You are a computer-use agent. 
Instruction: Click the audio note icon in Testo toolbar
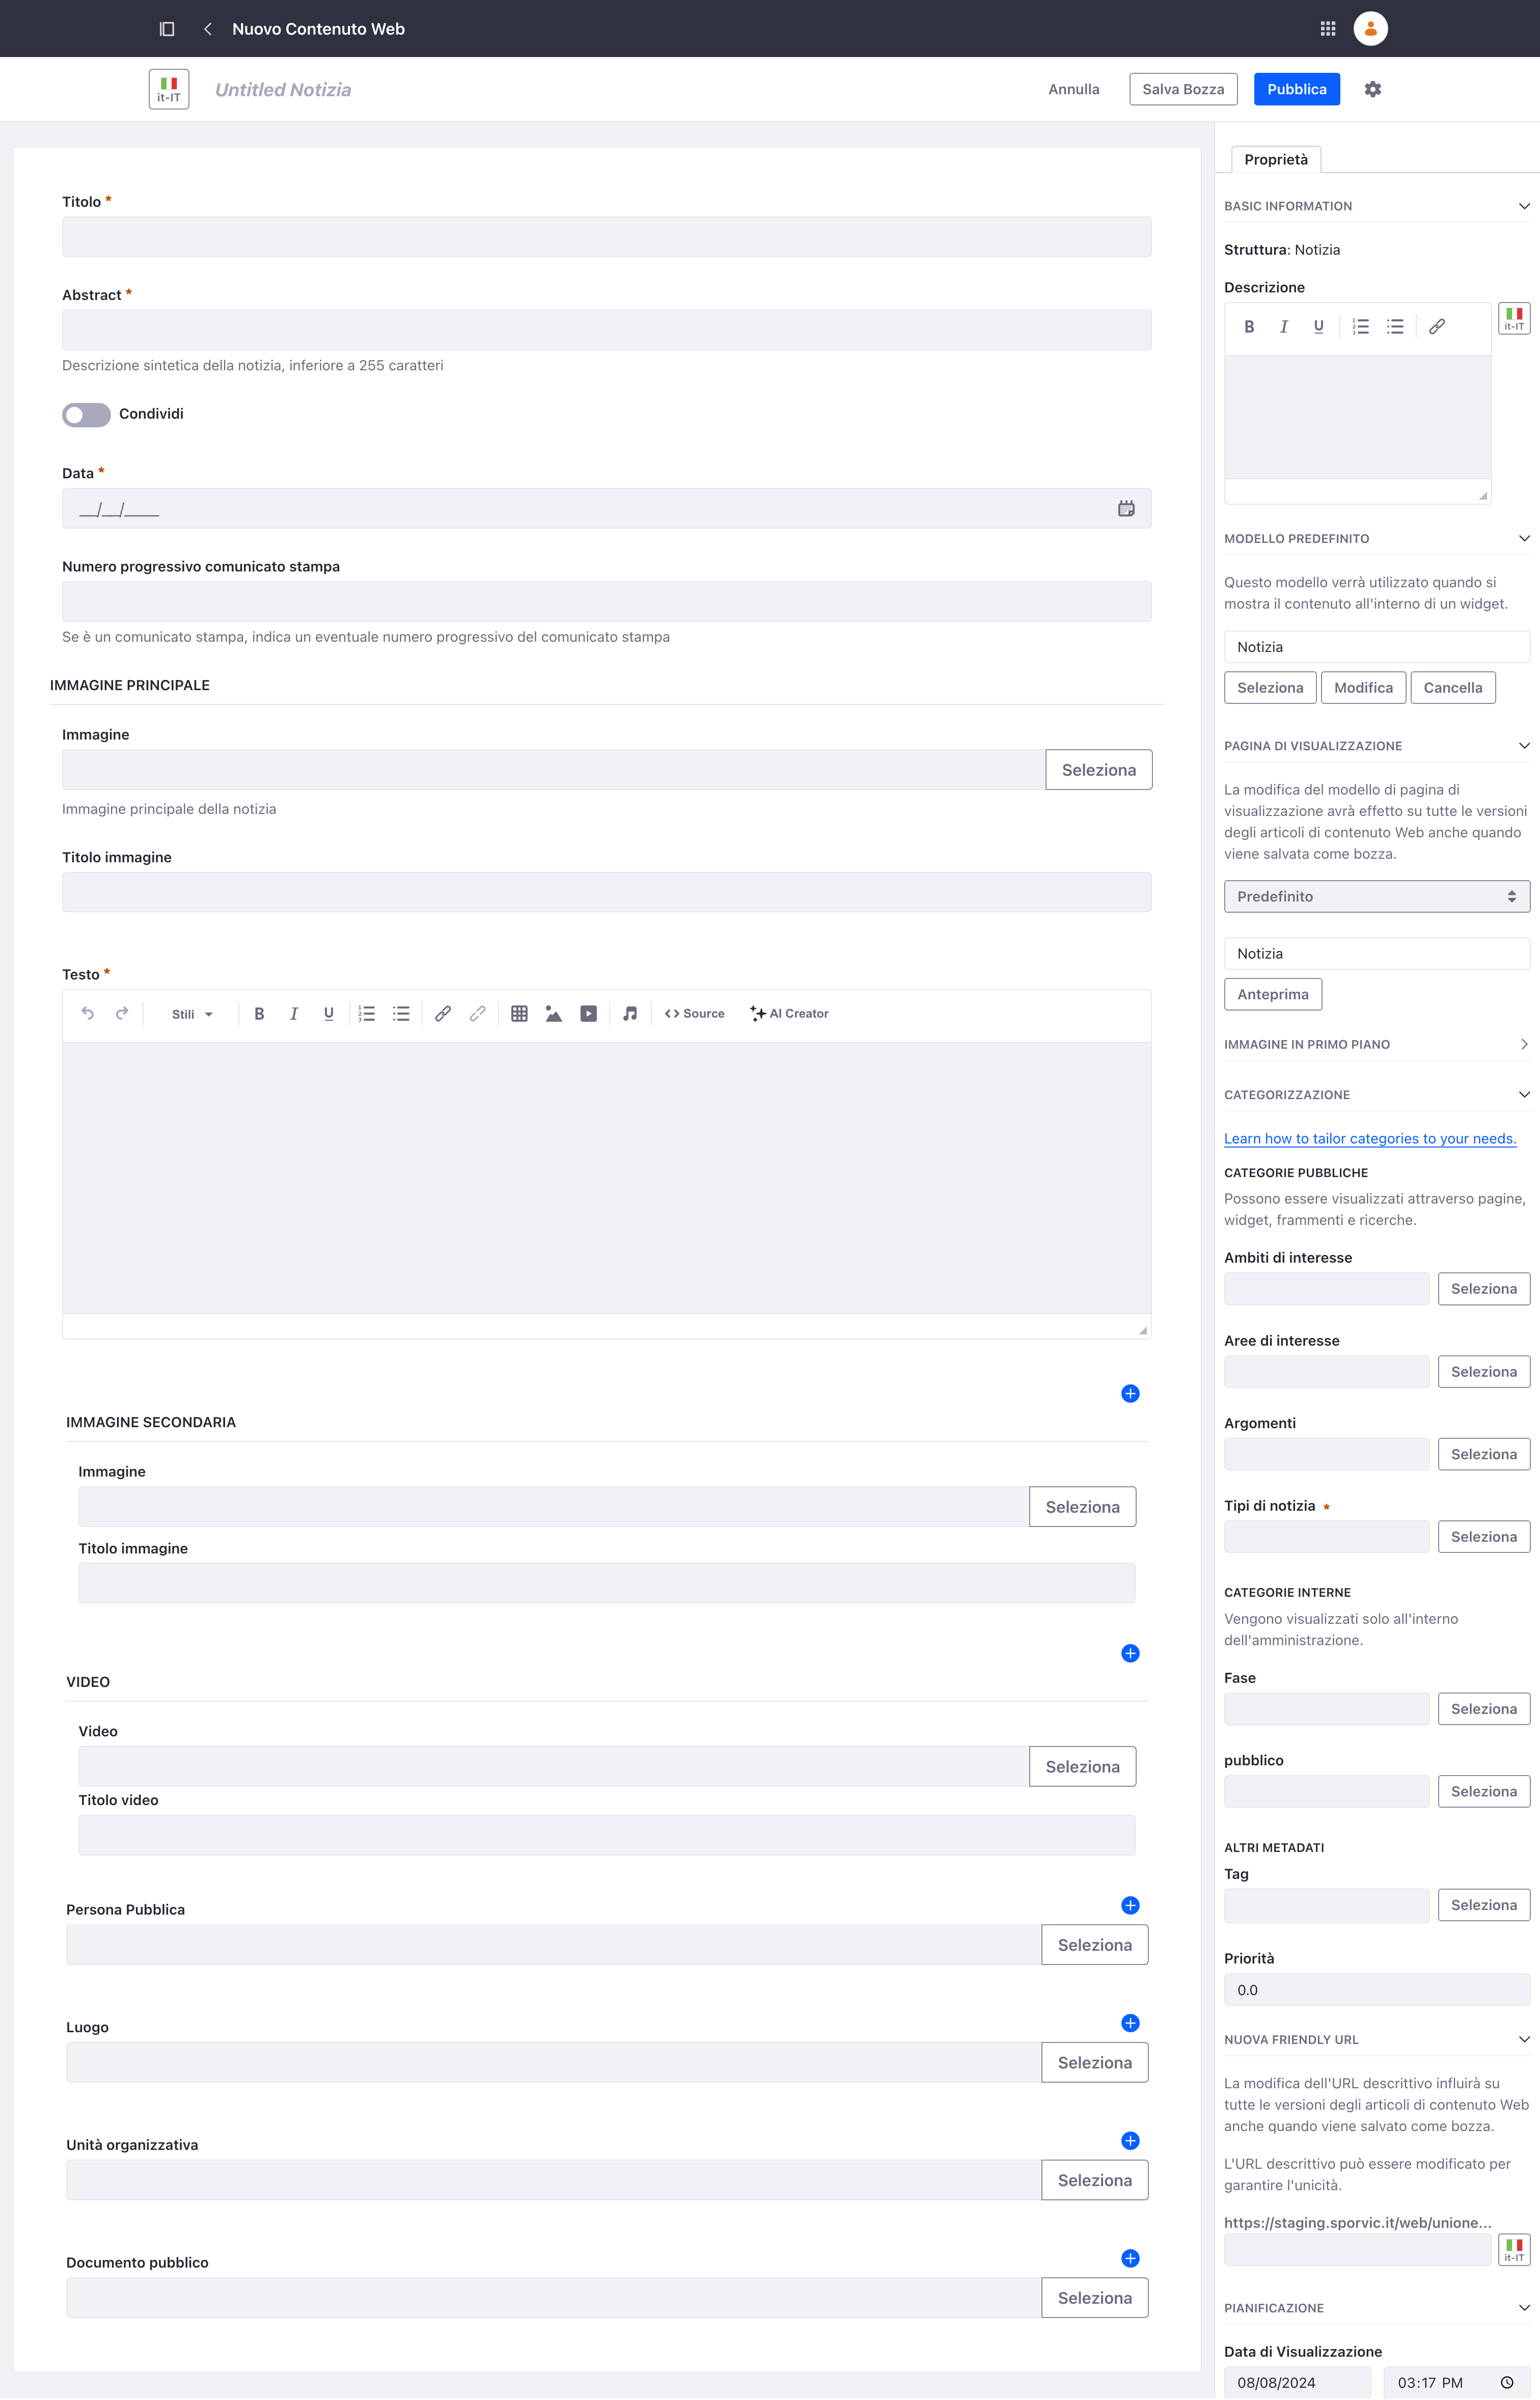pyautogui.click(x=630, y=1014)
